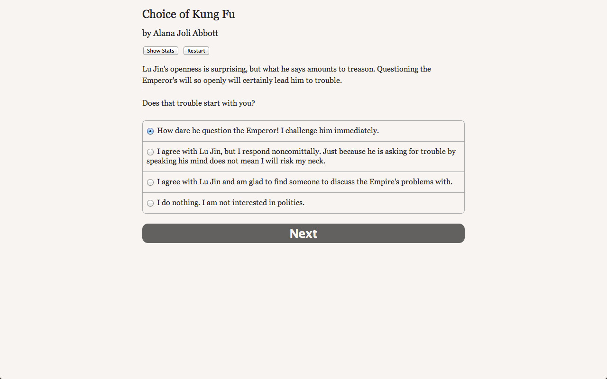Click the not interested in politics text
This screenshot has height=379, width=607.
tap(230, 203)
